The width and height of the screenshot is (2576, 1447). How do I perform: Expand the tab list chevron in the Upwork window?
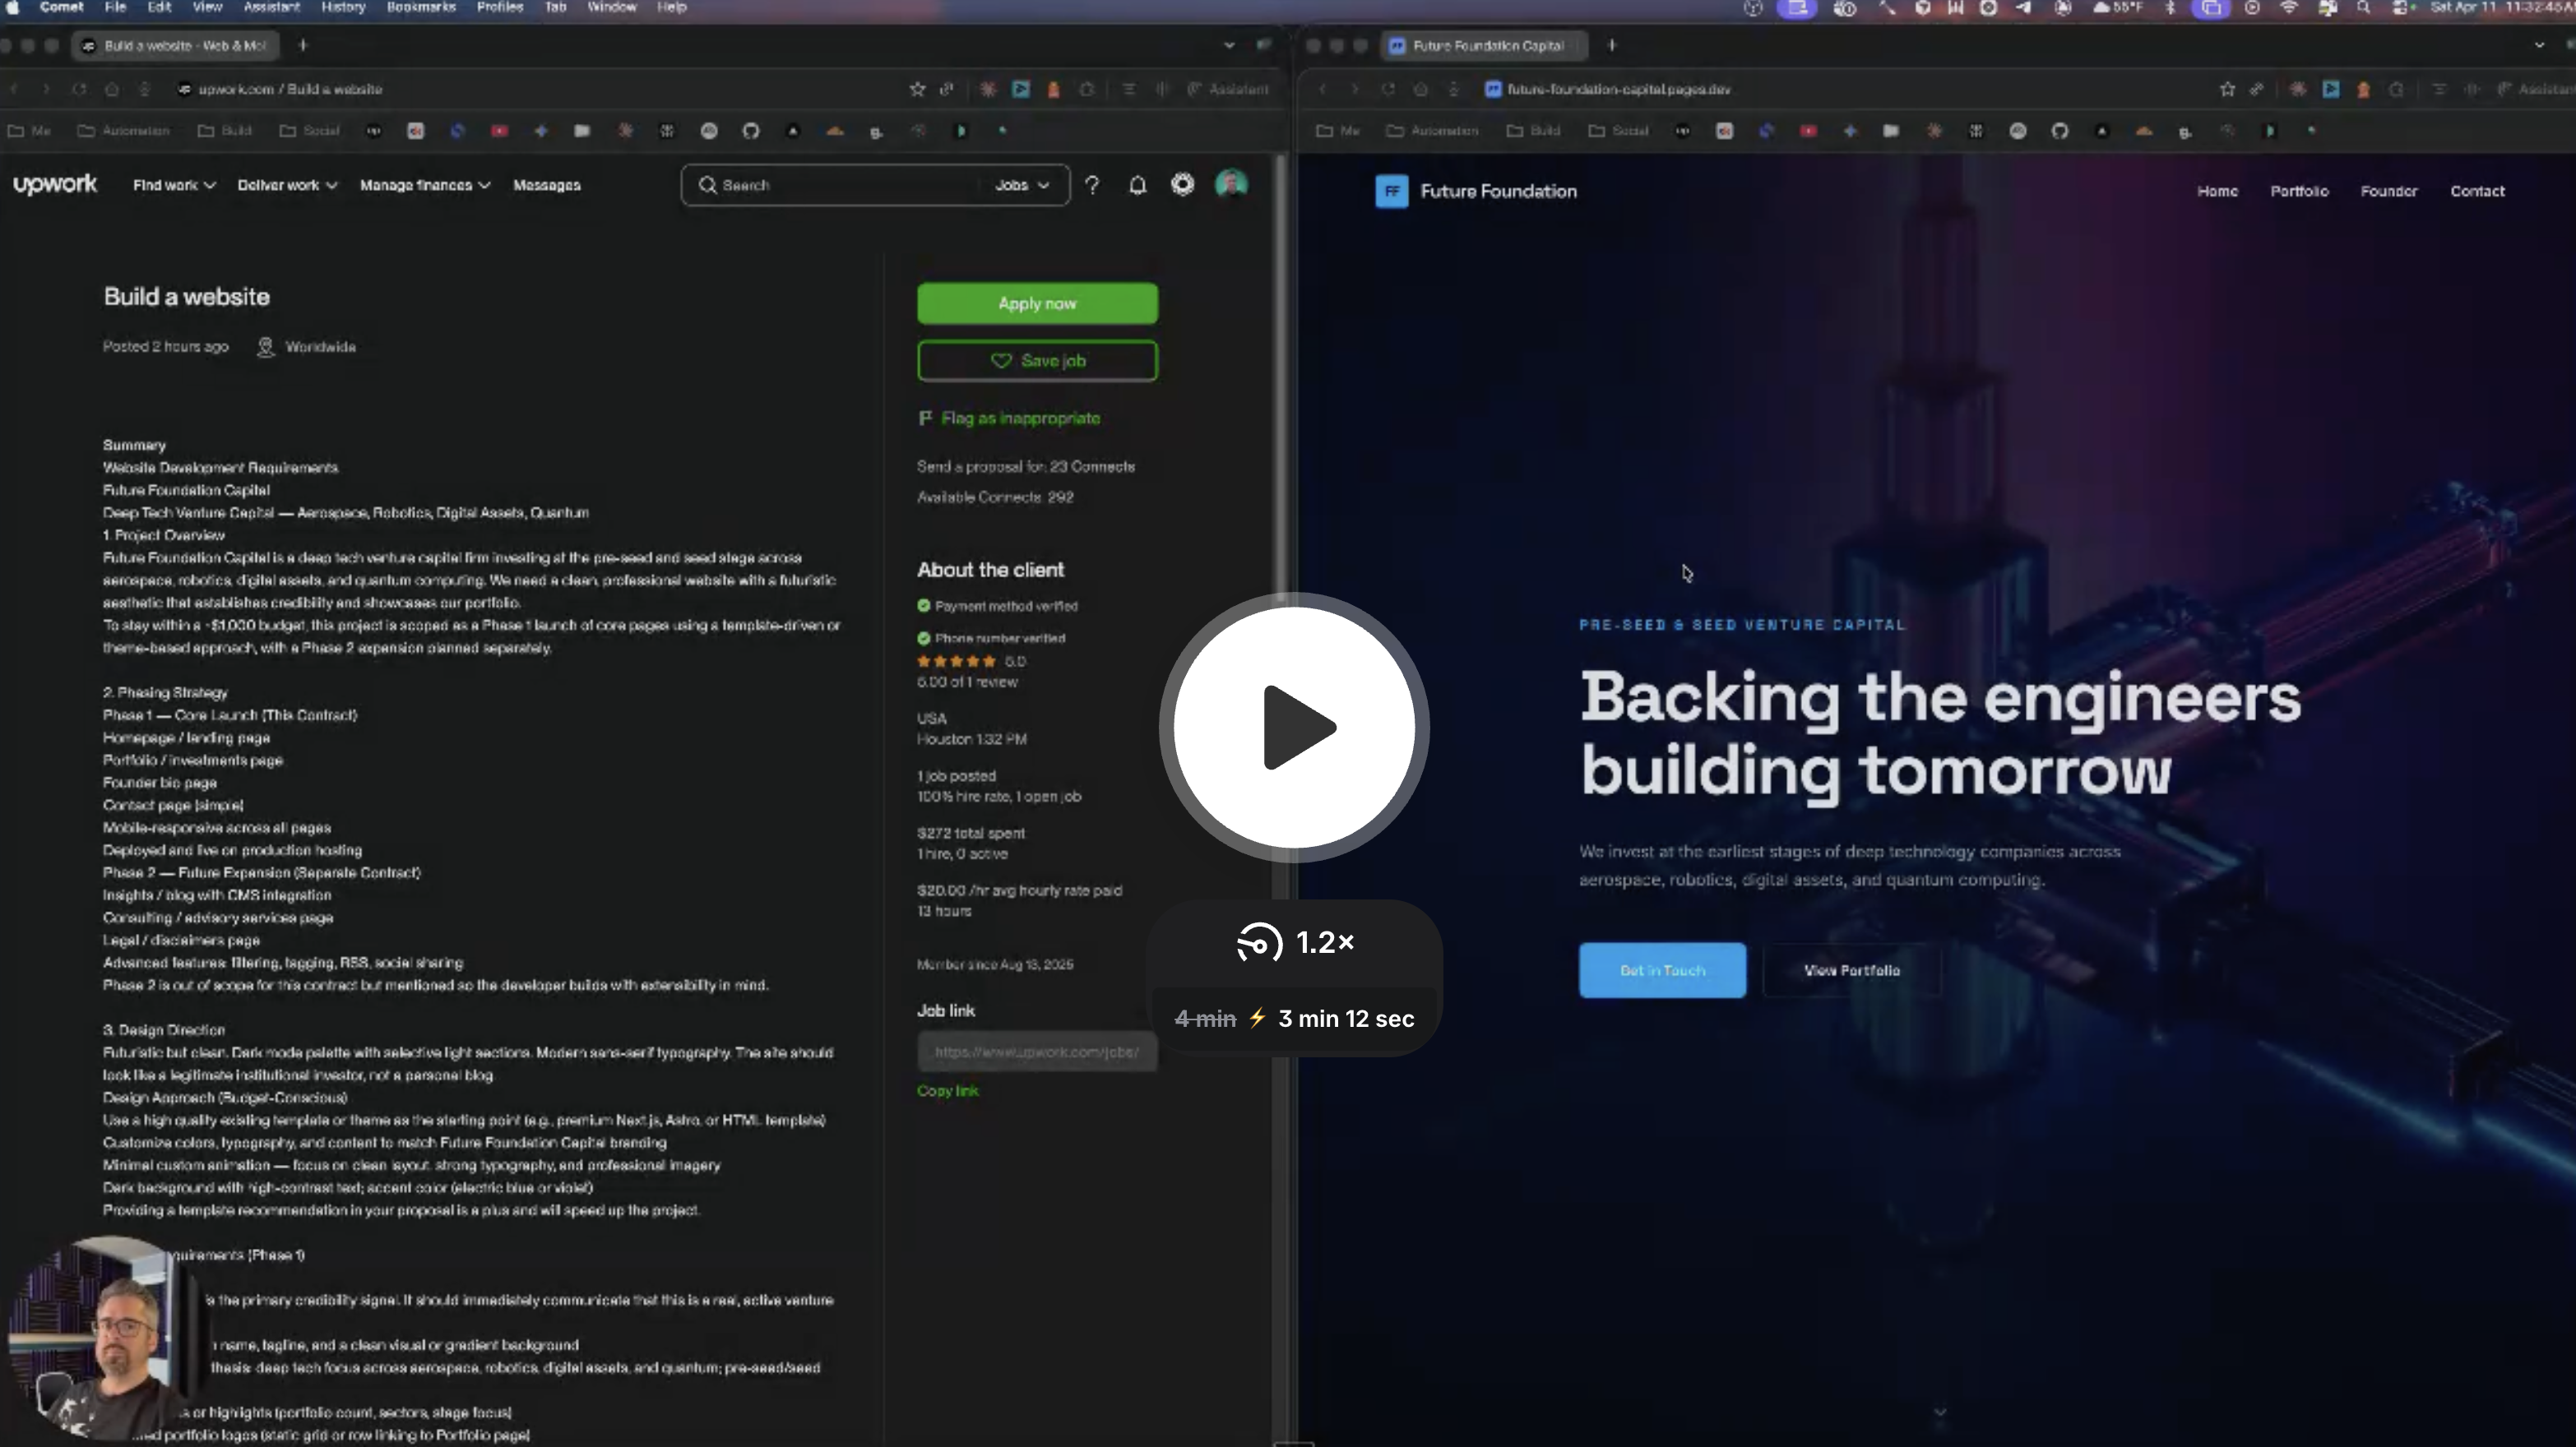tap(1229, 45)
